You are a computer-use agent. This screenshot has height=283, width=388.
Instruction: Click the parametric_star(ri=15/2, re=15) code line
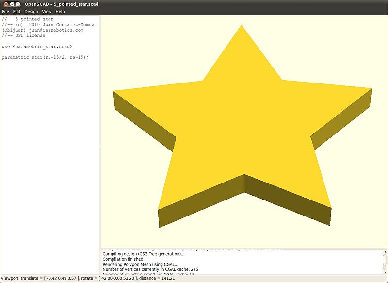(45, 57)
